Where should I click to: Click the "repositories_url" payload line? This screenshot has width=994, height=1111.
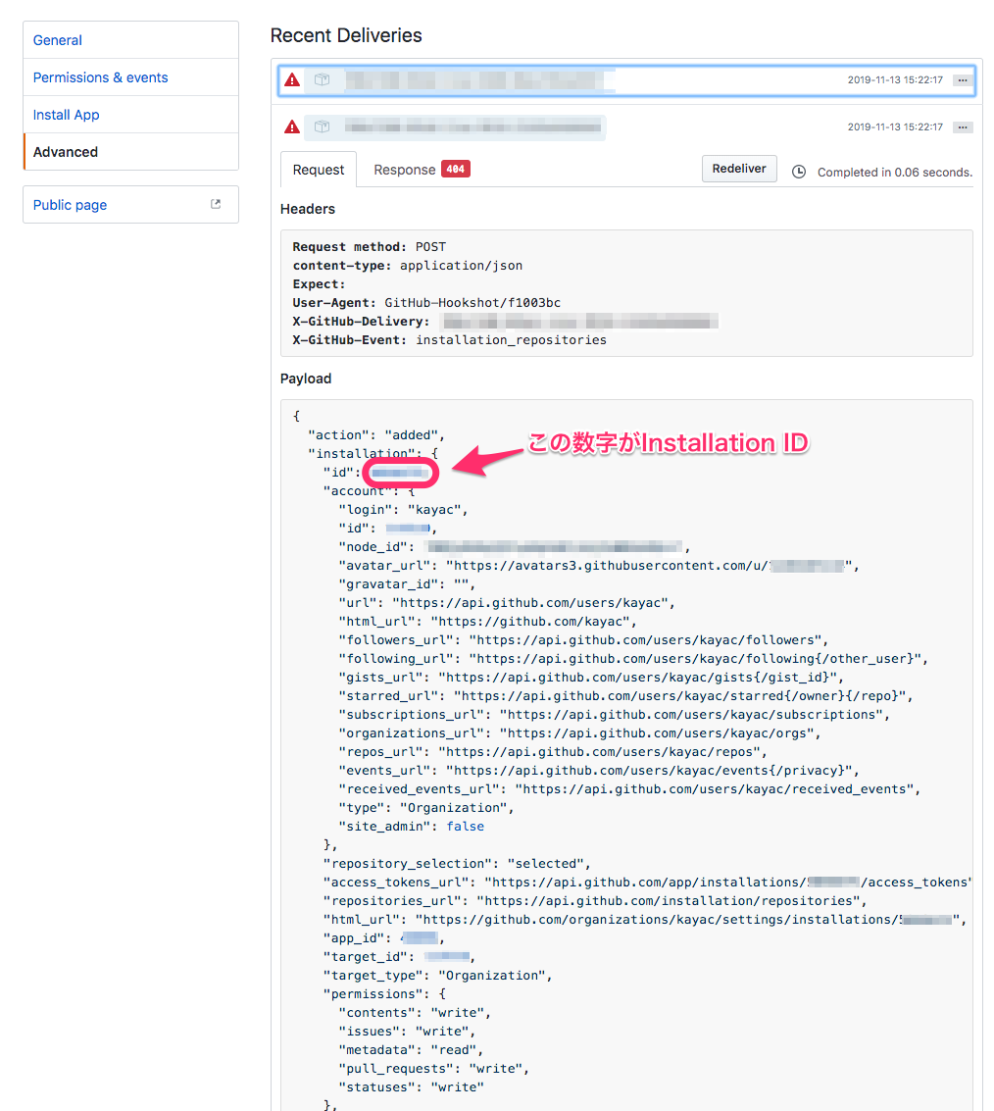click(x=595, y=900)
